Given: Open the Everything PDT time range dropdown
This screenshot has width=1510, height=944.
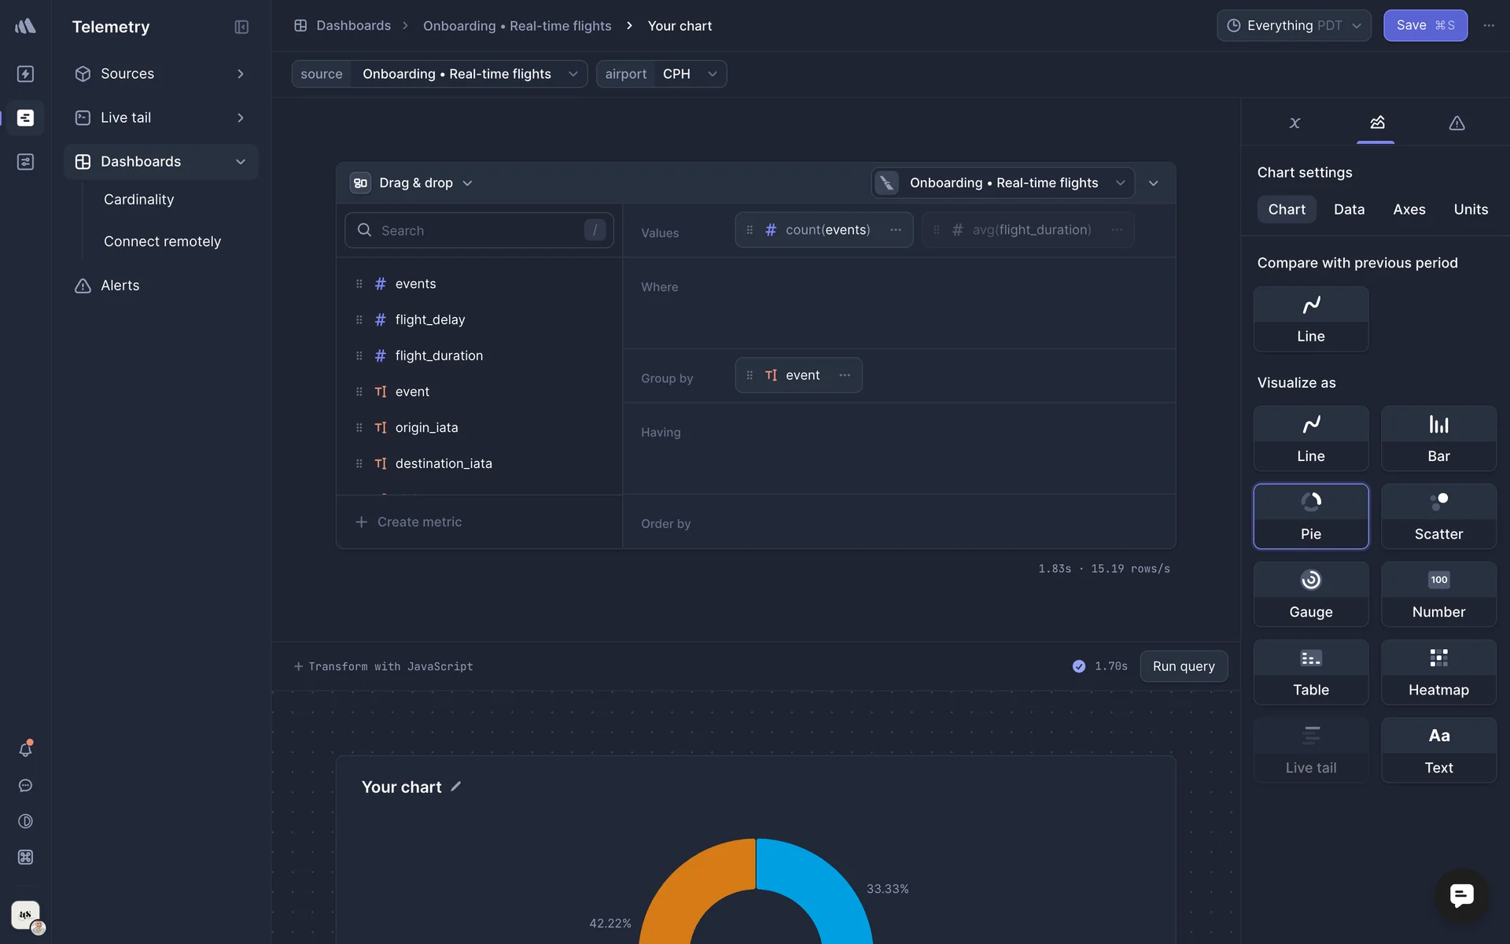Looking at the screenshot, I should [1294, 25].
